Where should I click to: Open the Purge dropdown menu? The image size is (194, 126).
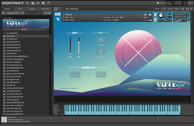tap(147, 17)
